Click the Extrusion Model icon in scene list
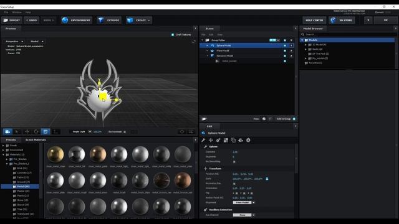Image resolution: width=399 pixels, height=224 pixels. pos(212,56)
